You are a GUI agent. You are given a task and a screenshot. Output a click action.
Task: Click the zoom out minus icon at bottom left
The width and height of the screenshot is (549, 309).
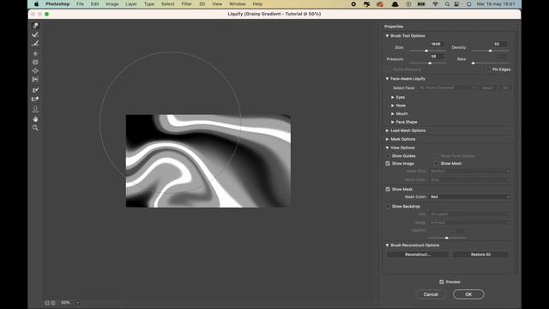click(x=47, y=303)
